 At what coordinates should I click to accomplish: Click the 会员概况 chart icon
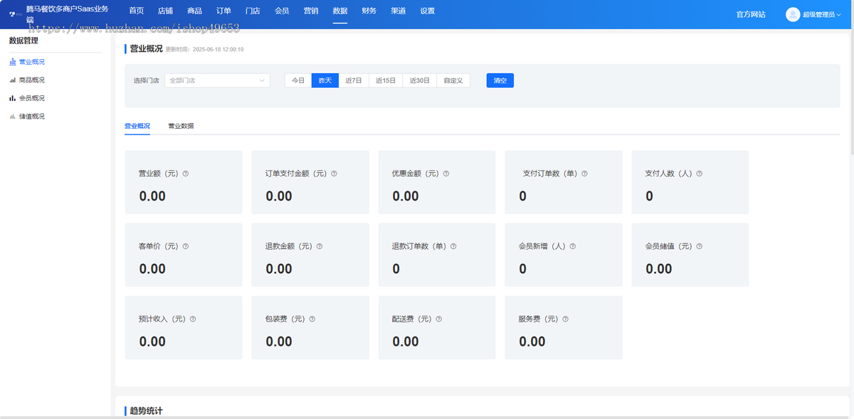point(13,97)
